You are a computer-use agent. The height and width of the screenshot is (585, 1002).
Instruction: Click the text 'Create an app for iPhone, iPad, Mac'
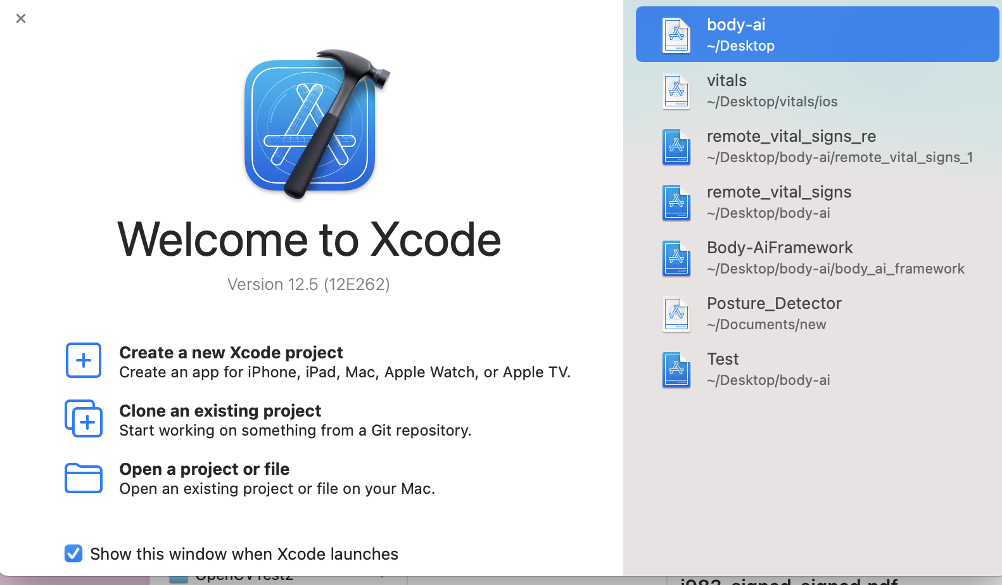[248, 372]
